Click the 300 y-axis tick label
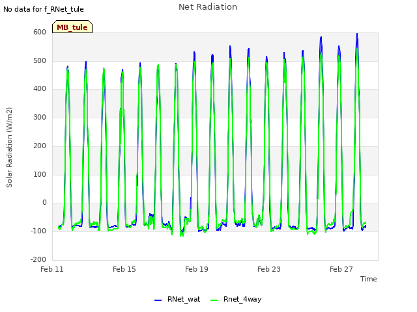 click(x=40, y=118)
